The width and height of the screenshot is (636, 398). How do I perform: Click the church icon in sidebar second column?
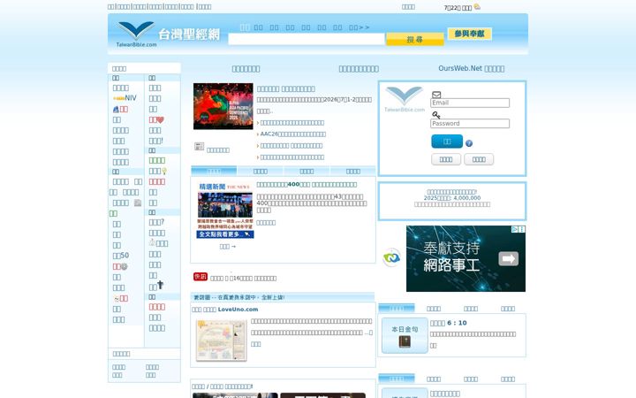pos(152,242)
